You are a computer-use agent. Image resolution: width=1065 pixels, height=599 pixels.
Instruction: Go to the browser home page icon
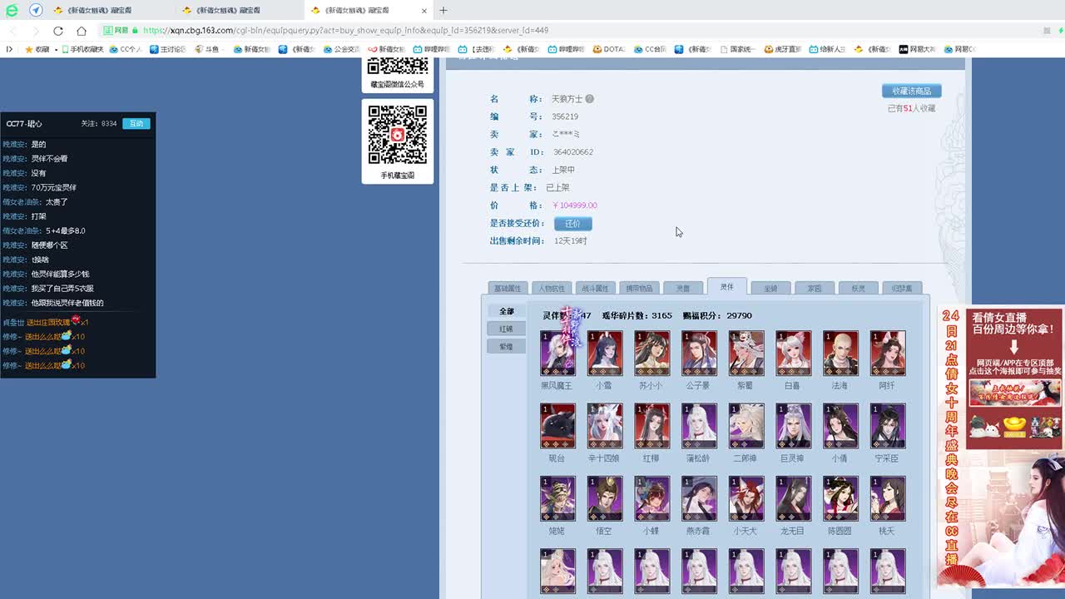point(82,30)
